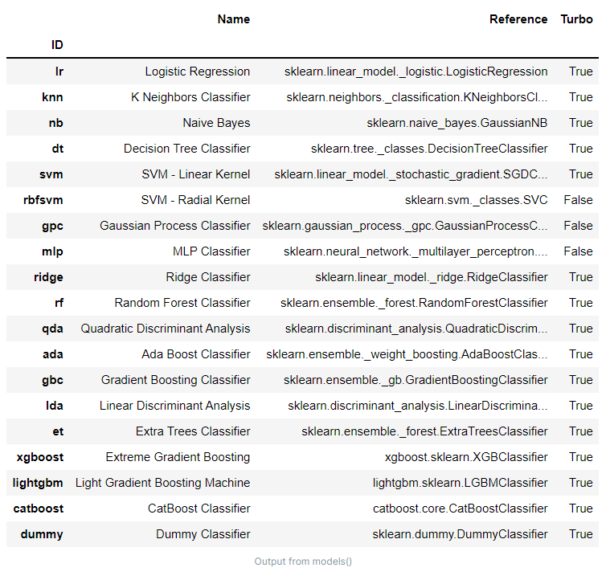This screenshot has height=580, width=610.
Task: Click Gradient Boosting Classifier cell
Action: [x=175, y=379]
